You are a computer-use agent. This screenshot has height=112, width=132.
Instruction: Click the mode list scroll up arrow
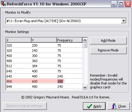pyautogui.click(x=85, y=40)
